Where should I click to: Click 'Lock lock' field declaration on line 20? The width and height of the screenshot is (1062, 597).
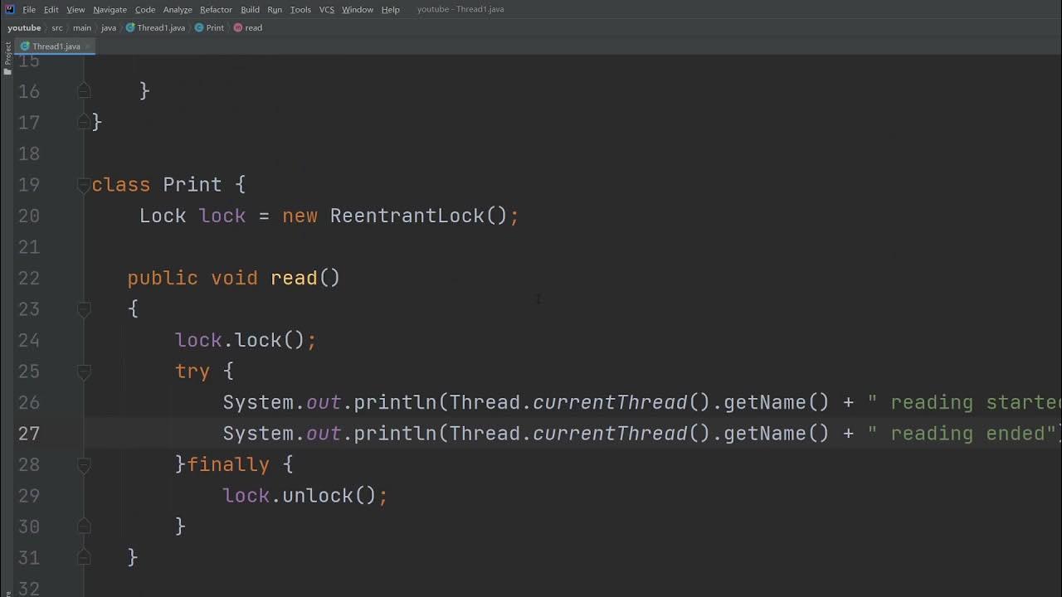[x=192, y=216]
